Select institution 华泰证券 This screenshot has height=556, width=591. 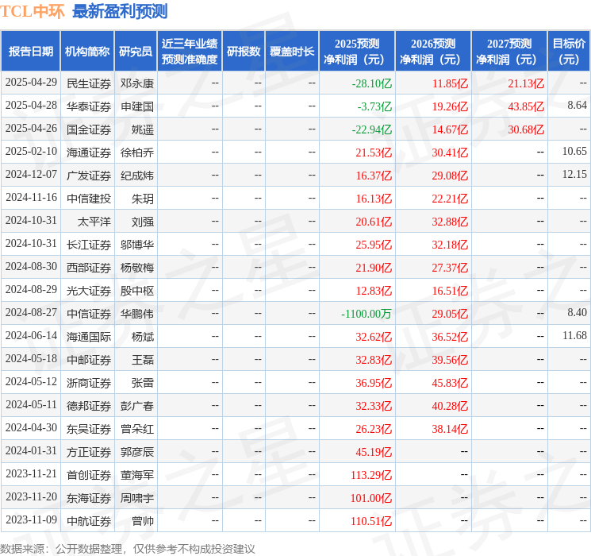pyautogui.click(x=89, y=106)
